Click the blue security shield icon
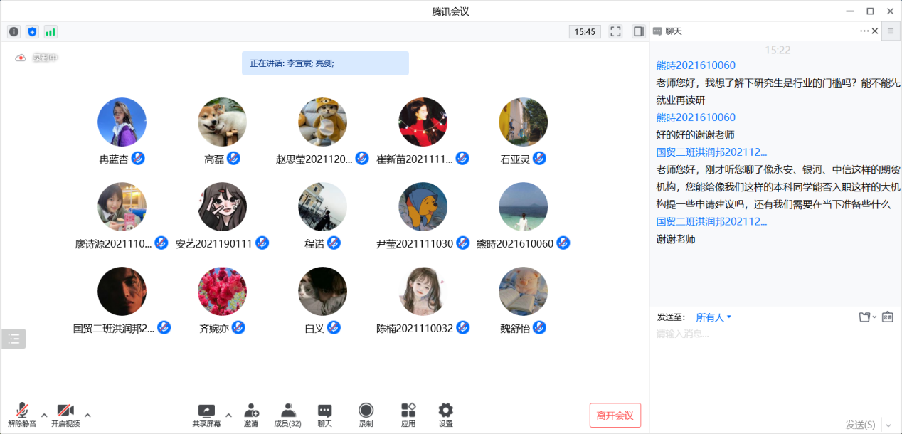This screenshot has height=434, width=902. click(32, 31)
